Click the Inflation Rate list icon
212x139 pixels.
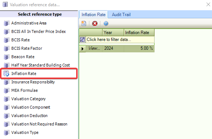pos(6,74)
